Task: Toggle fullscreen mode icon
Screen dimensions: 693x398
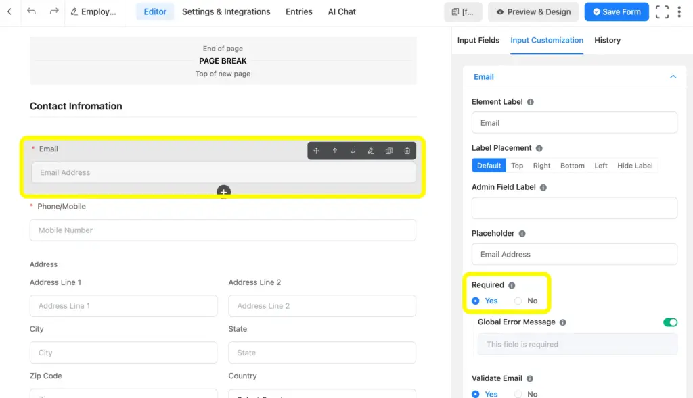Action: 662,12
